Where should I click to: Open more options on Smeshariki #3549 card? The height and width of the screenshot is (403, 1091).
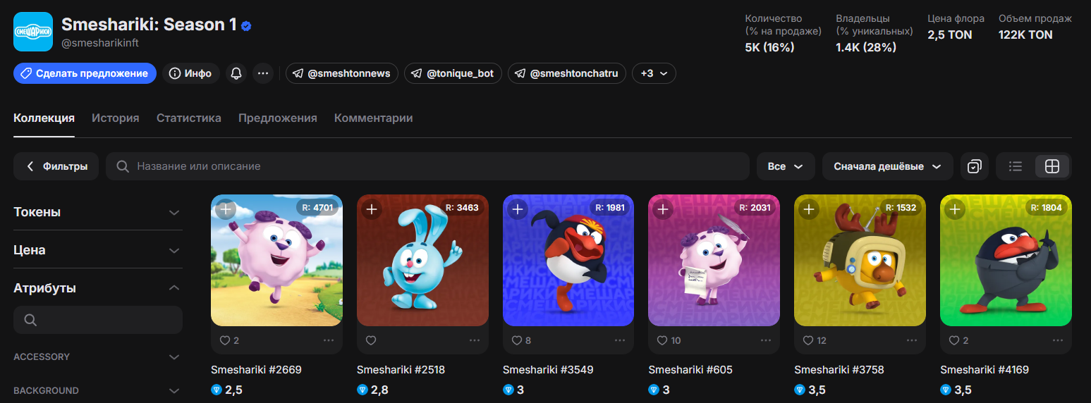[620, 340]
